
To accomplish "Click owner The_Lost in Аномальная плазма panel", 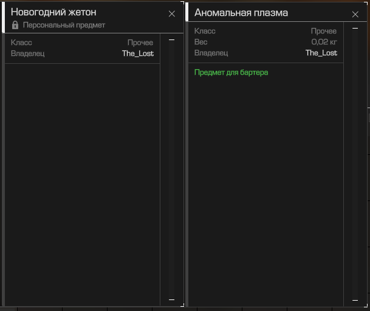I will (321, 53).
